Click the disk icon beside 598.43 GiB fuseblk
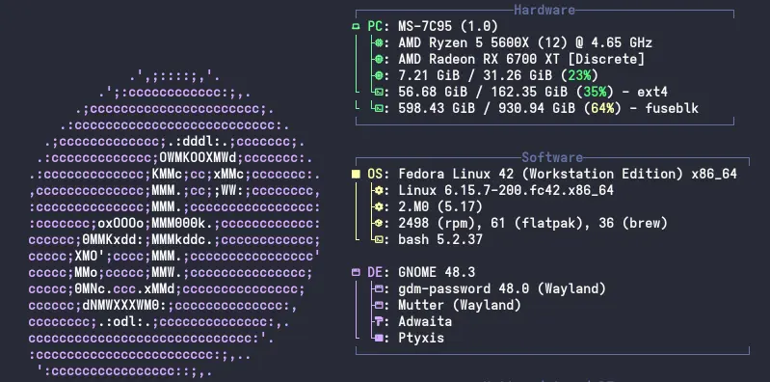Viewport: 770px width, 382px height. point(379,108)
